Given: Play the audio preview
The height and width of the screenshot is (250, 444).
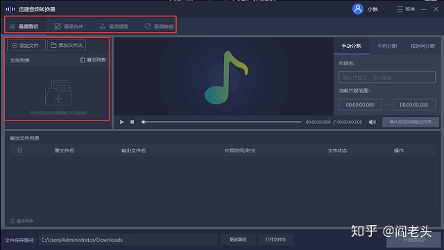Looking at the screenshot, I should point(122,122).
